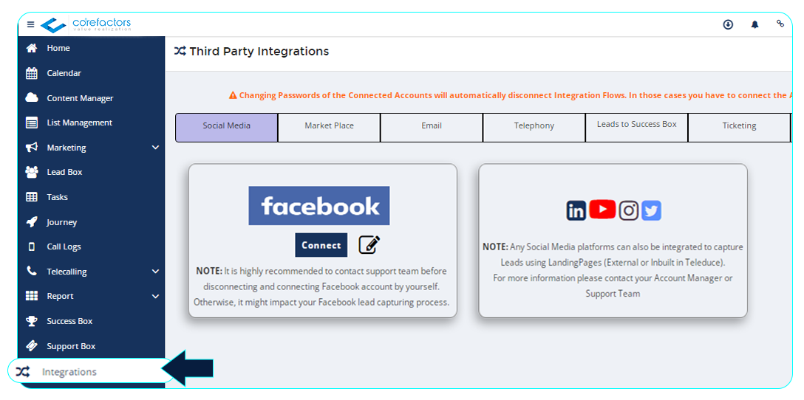Click the Telecalling handset icon

click(32, 272)
